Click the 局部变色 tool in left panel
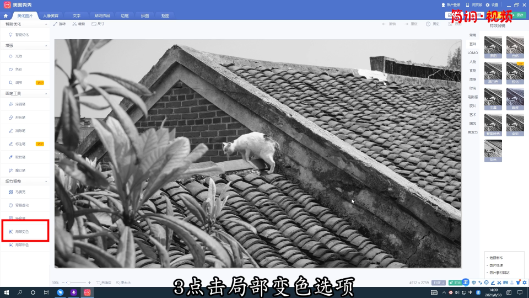The image size is (529, 298). 22,231
